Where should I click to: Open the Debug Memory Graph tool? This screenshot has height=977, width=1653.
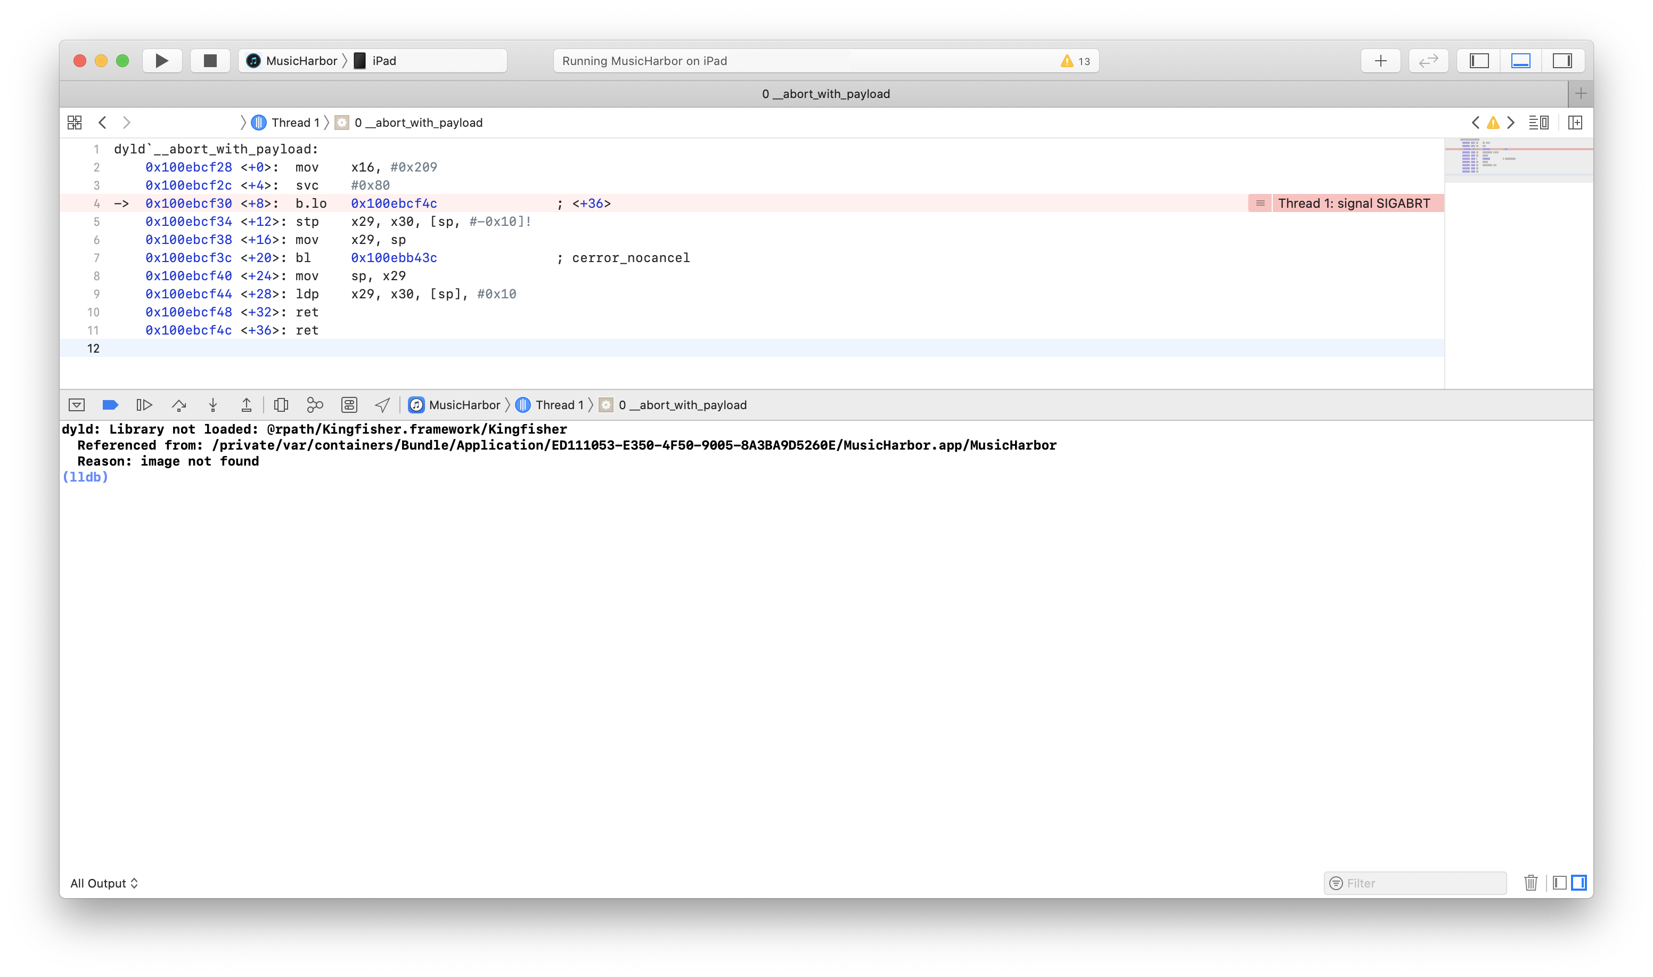click(x=315, y=405)
